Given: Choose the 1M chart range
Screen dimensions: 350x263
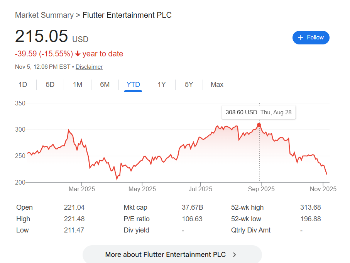Looking at the screenshot, I should 78,85.
